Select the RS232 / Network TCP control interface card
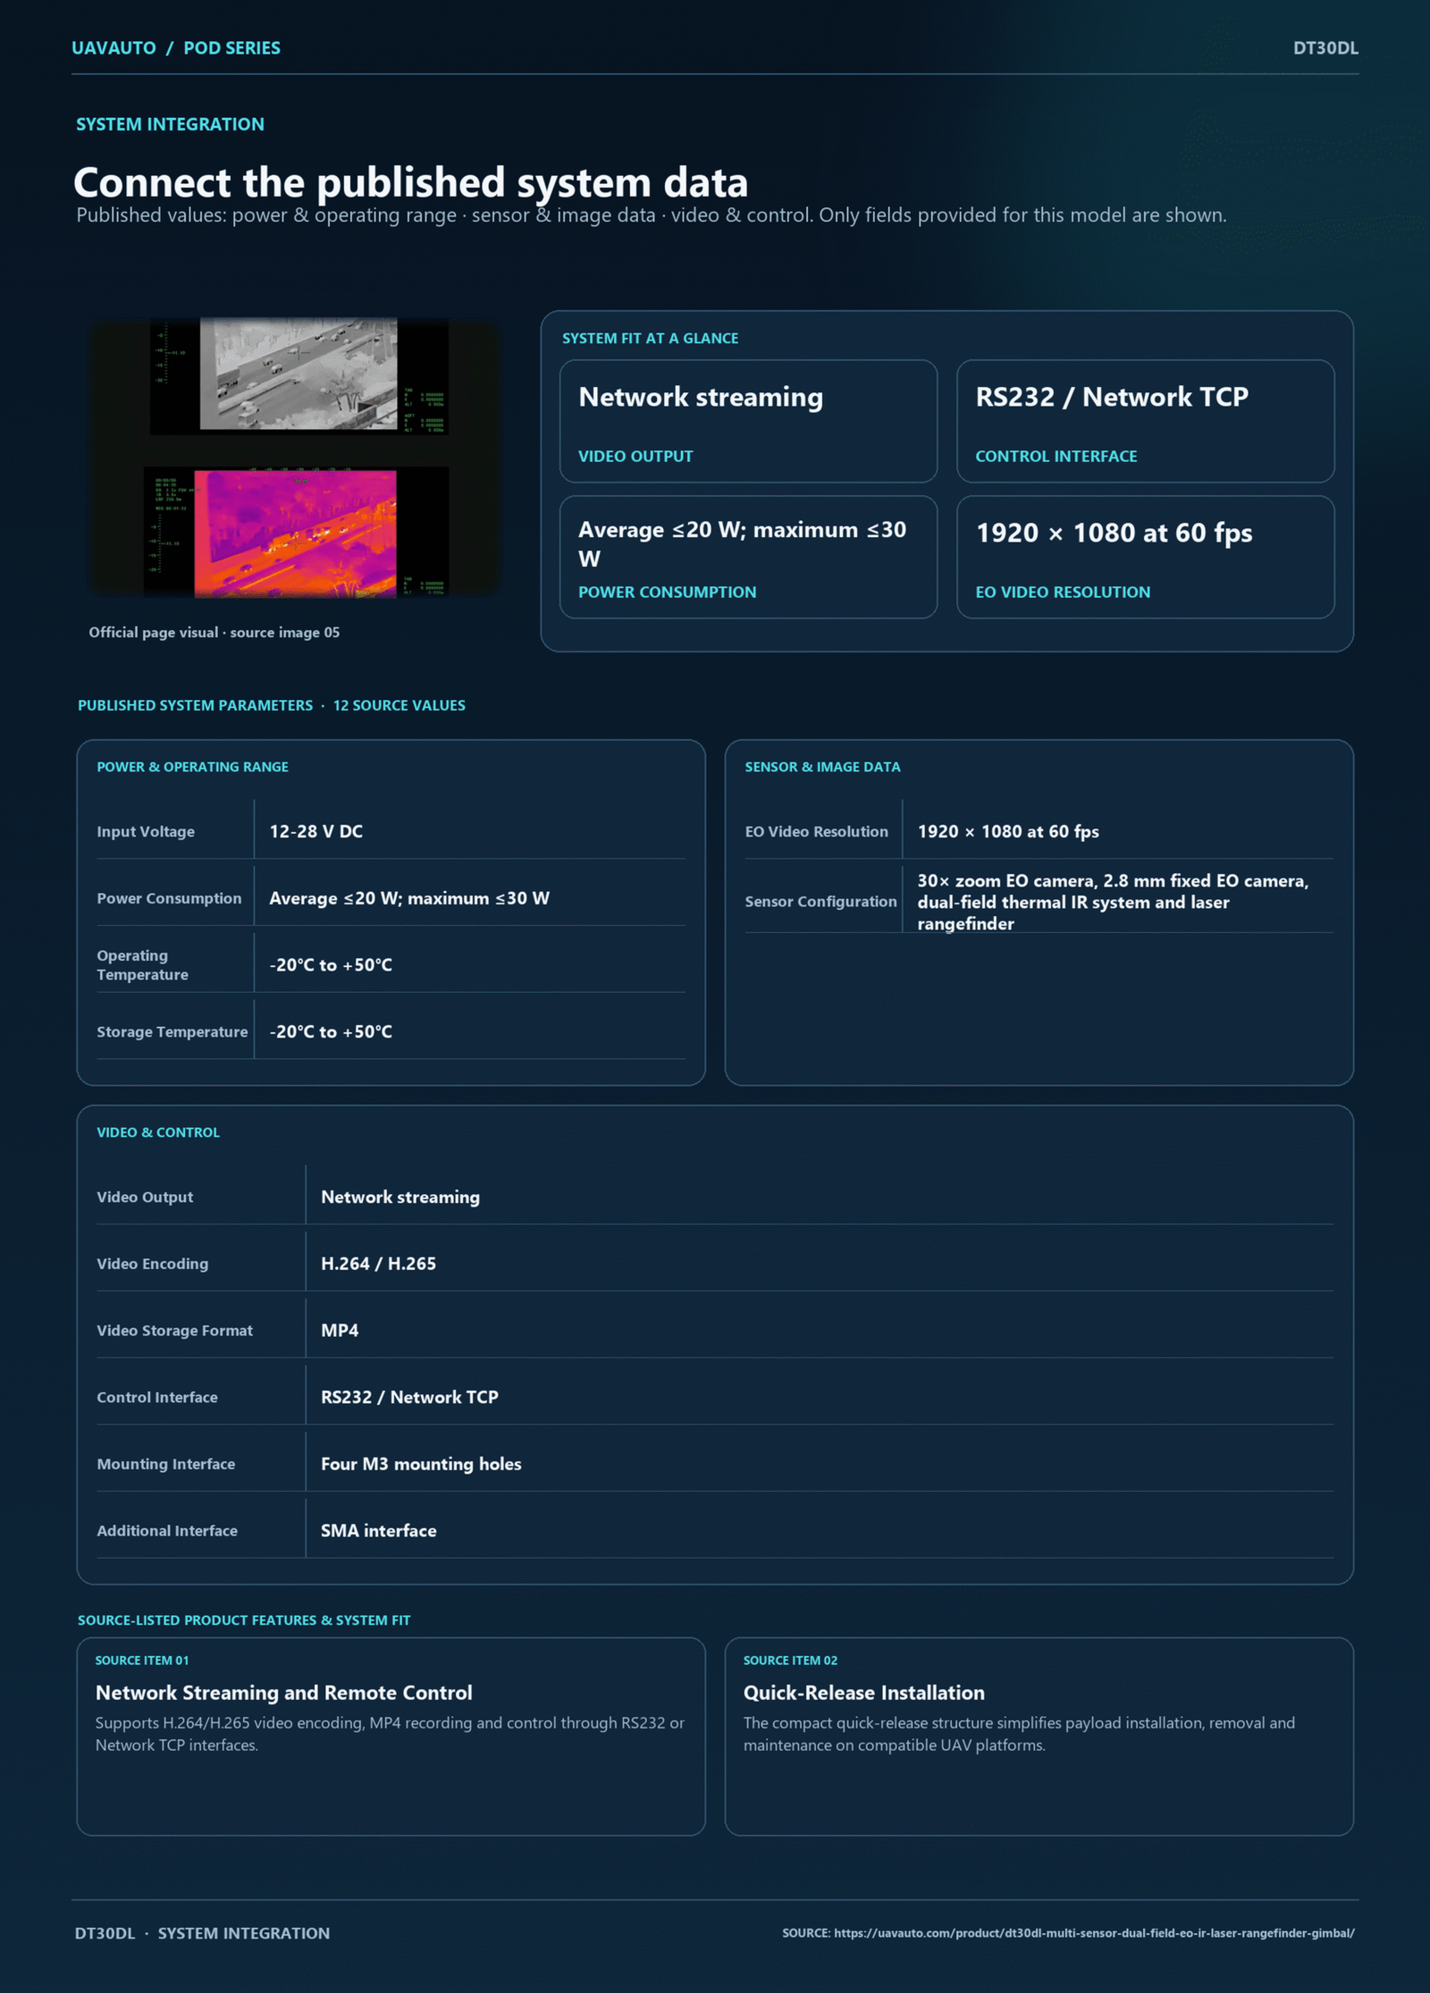Image resolution: width=1430 pixels, height=1993 pixels. [1145, 421]
